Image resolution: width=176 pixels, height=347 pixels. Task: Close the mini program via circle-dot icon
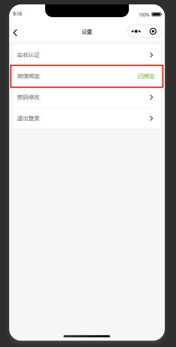[153, 31]
